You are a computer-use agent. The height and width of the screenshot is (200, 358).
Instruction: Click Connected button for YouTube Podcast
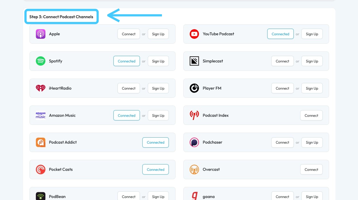point(280,34)
